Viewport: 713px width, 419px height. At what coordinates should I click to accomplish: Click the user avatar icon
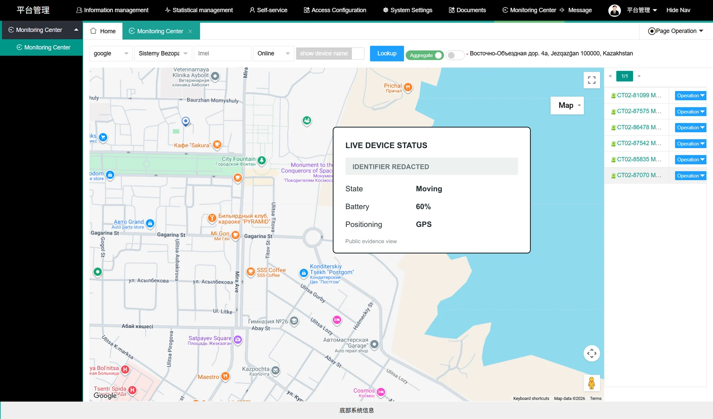pos(614,10)
